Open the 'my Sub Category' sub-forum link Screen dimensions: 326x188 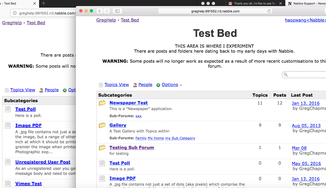pyautogui.click(x=180, y=138)
